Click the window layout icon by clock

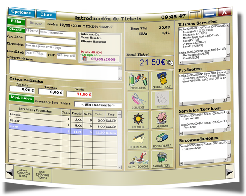click(195, 14)
